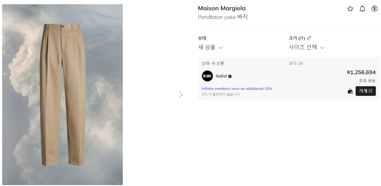
Task: Click the 크기: 38 listing size
Action: coord(296,63)
